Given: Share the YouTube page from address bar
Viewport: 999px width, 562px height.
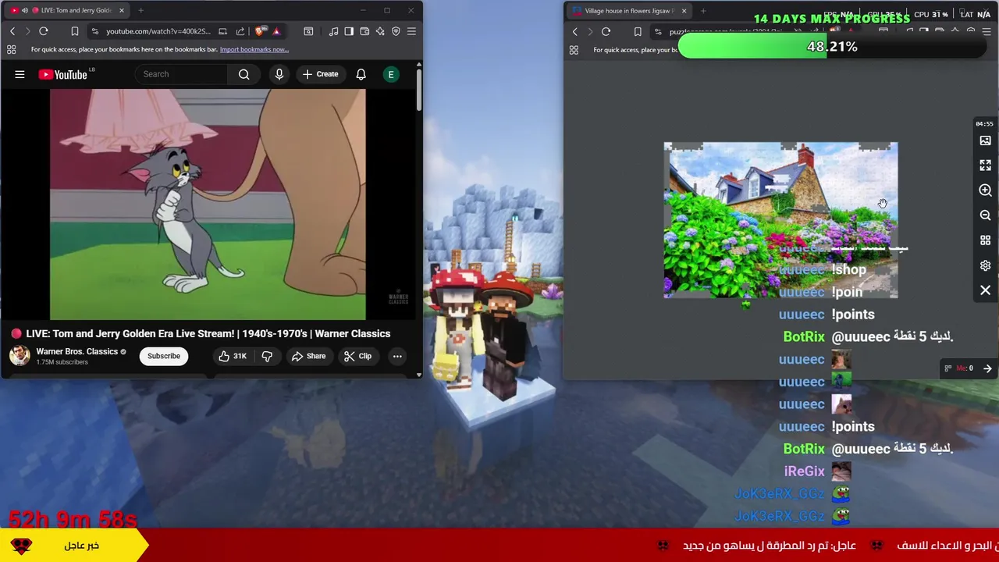Looking at the screenshot, I should (240, 31).
